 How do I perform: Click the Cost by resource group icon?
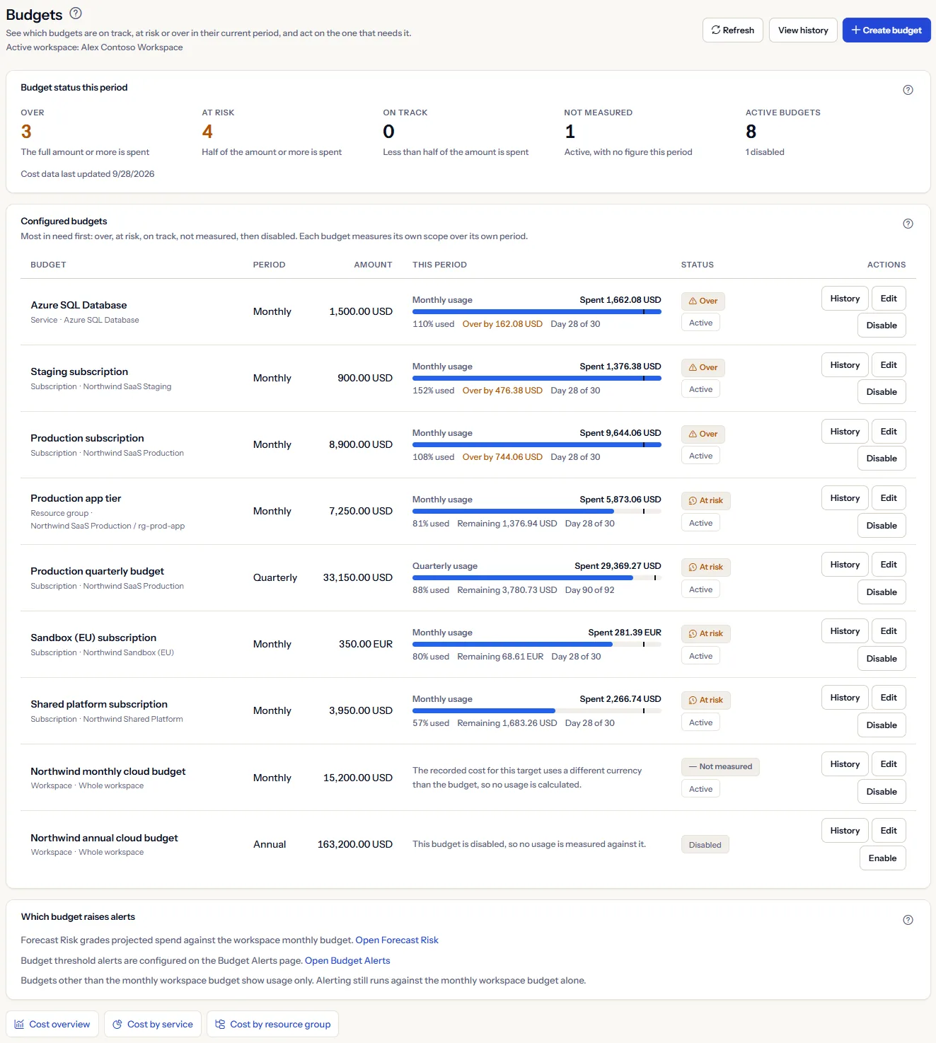point(220,1024)
